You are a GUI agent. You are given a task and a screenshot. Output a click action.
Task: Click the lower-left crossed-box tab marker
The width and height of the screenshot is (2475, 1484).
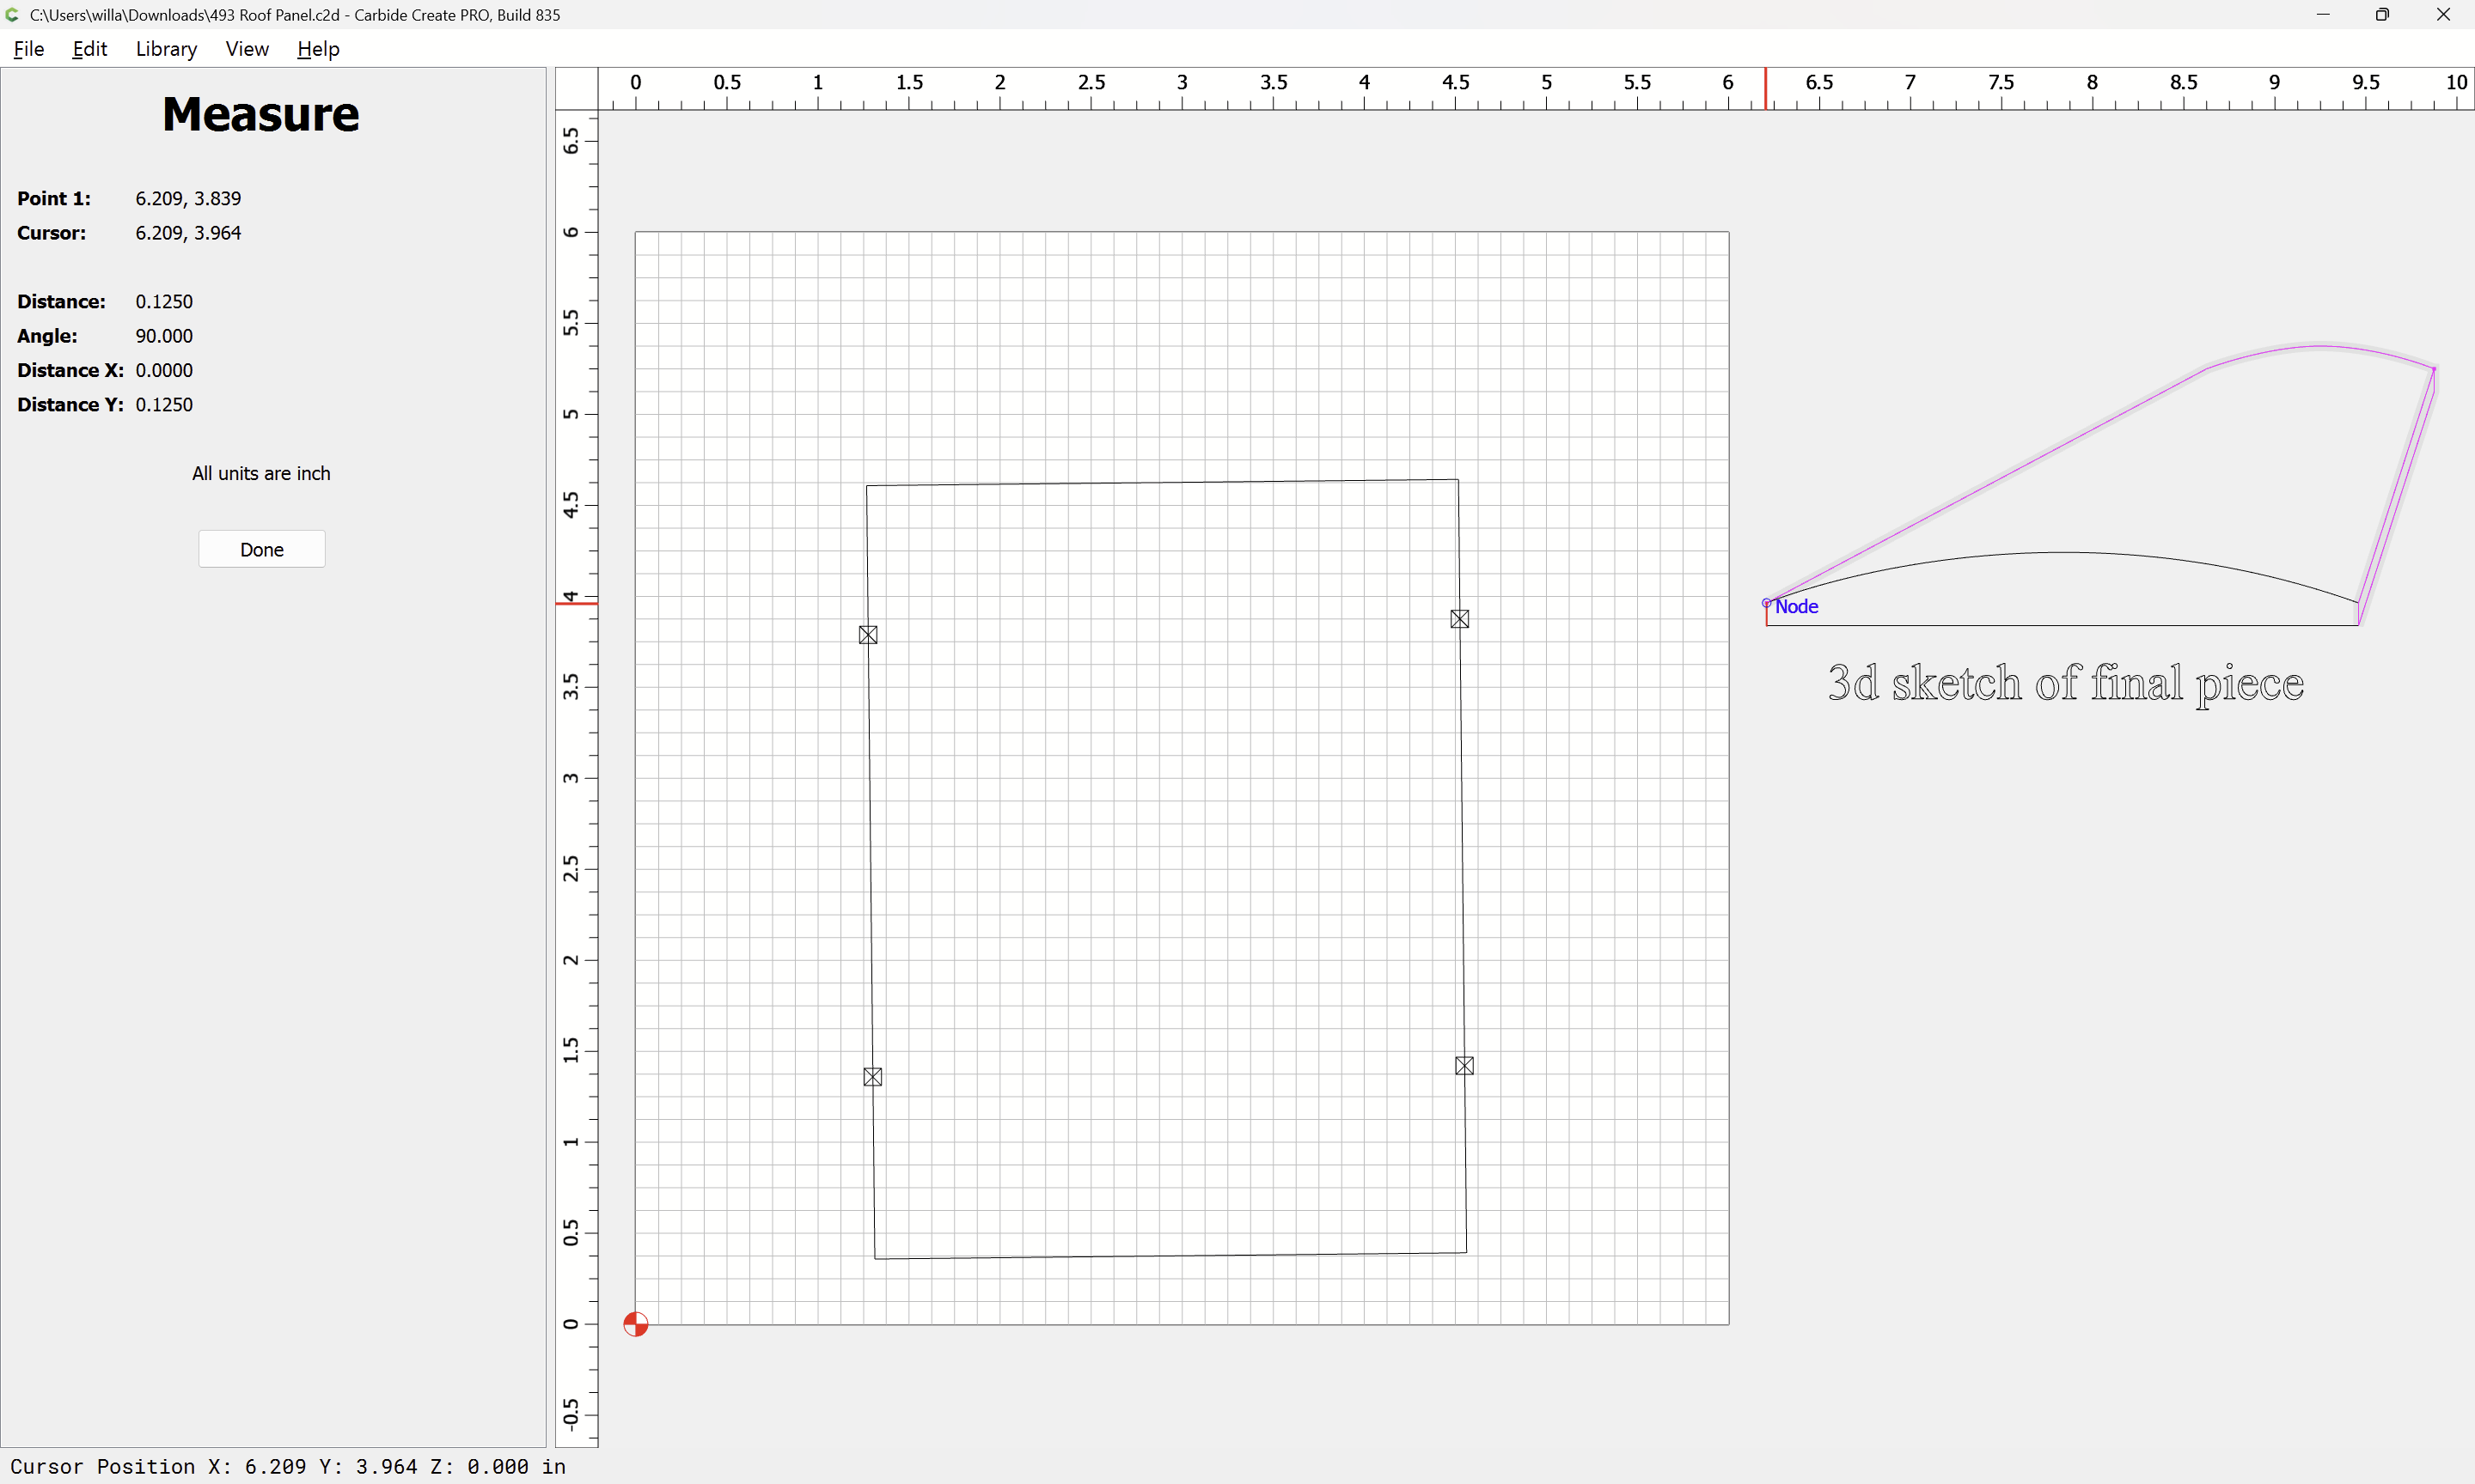tap(872, 1077)
